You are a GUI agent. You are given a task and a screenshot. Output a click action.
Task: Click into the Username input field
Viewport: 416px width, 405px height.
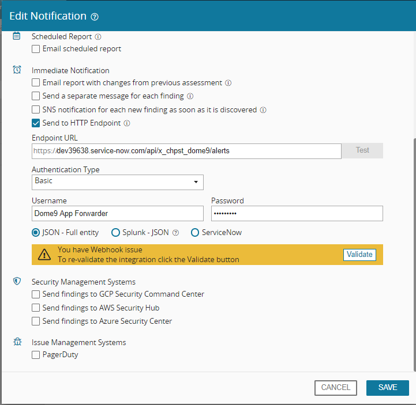[118, 214]
